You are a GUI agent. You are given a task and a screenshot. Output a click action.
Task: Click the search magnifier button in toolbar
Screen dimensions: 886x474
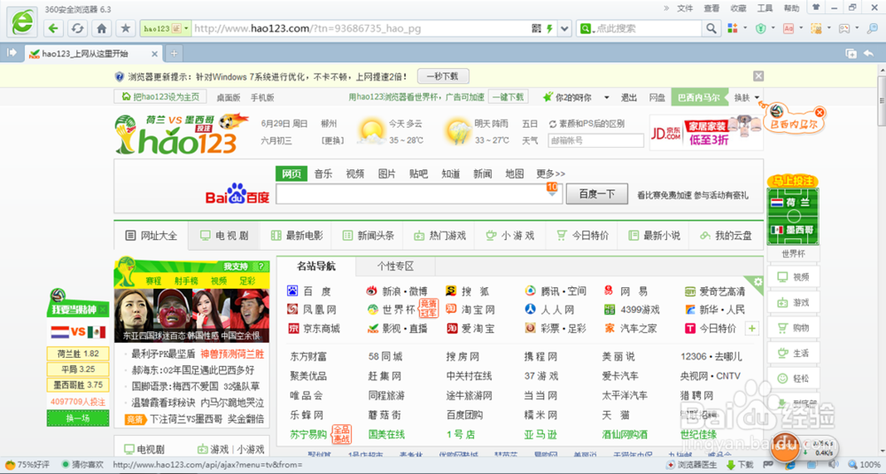click(x=711, y=28)
